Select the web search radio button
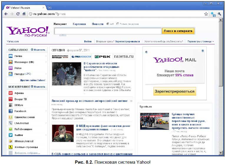 [108, 24]
